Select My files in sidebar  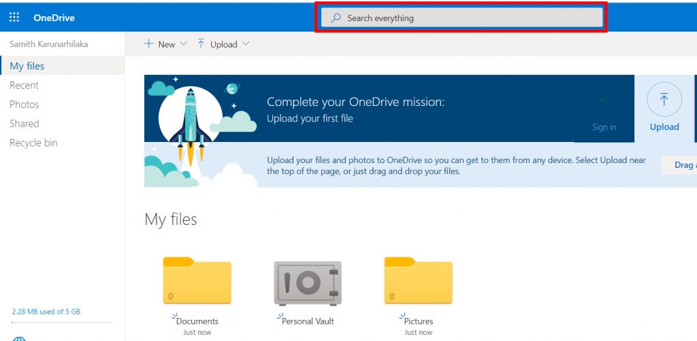click(x=62, y=66)
